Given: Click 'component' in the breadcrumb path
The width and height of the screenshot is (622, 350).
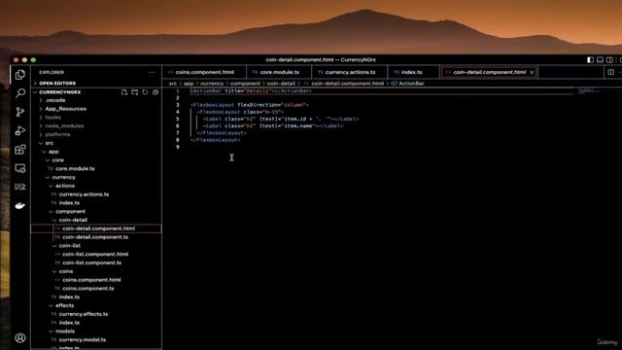Looking at the screenshot, I should [245, 84].
